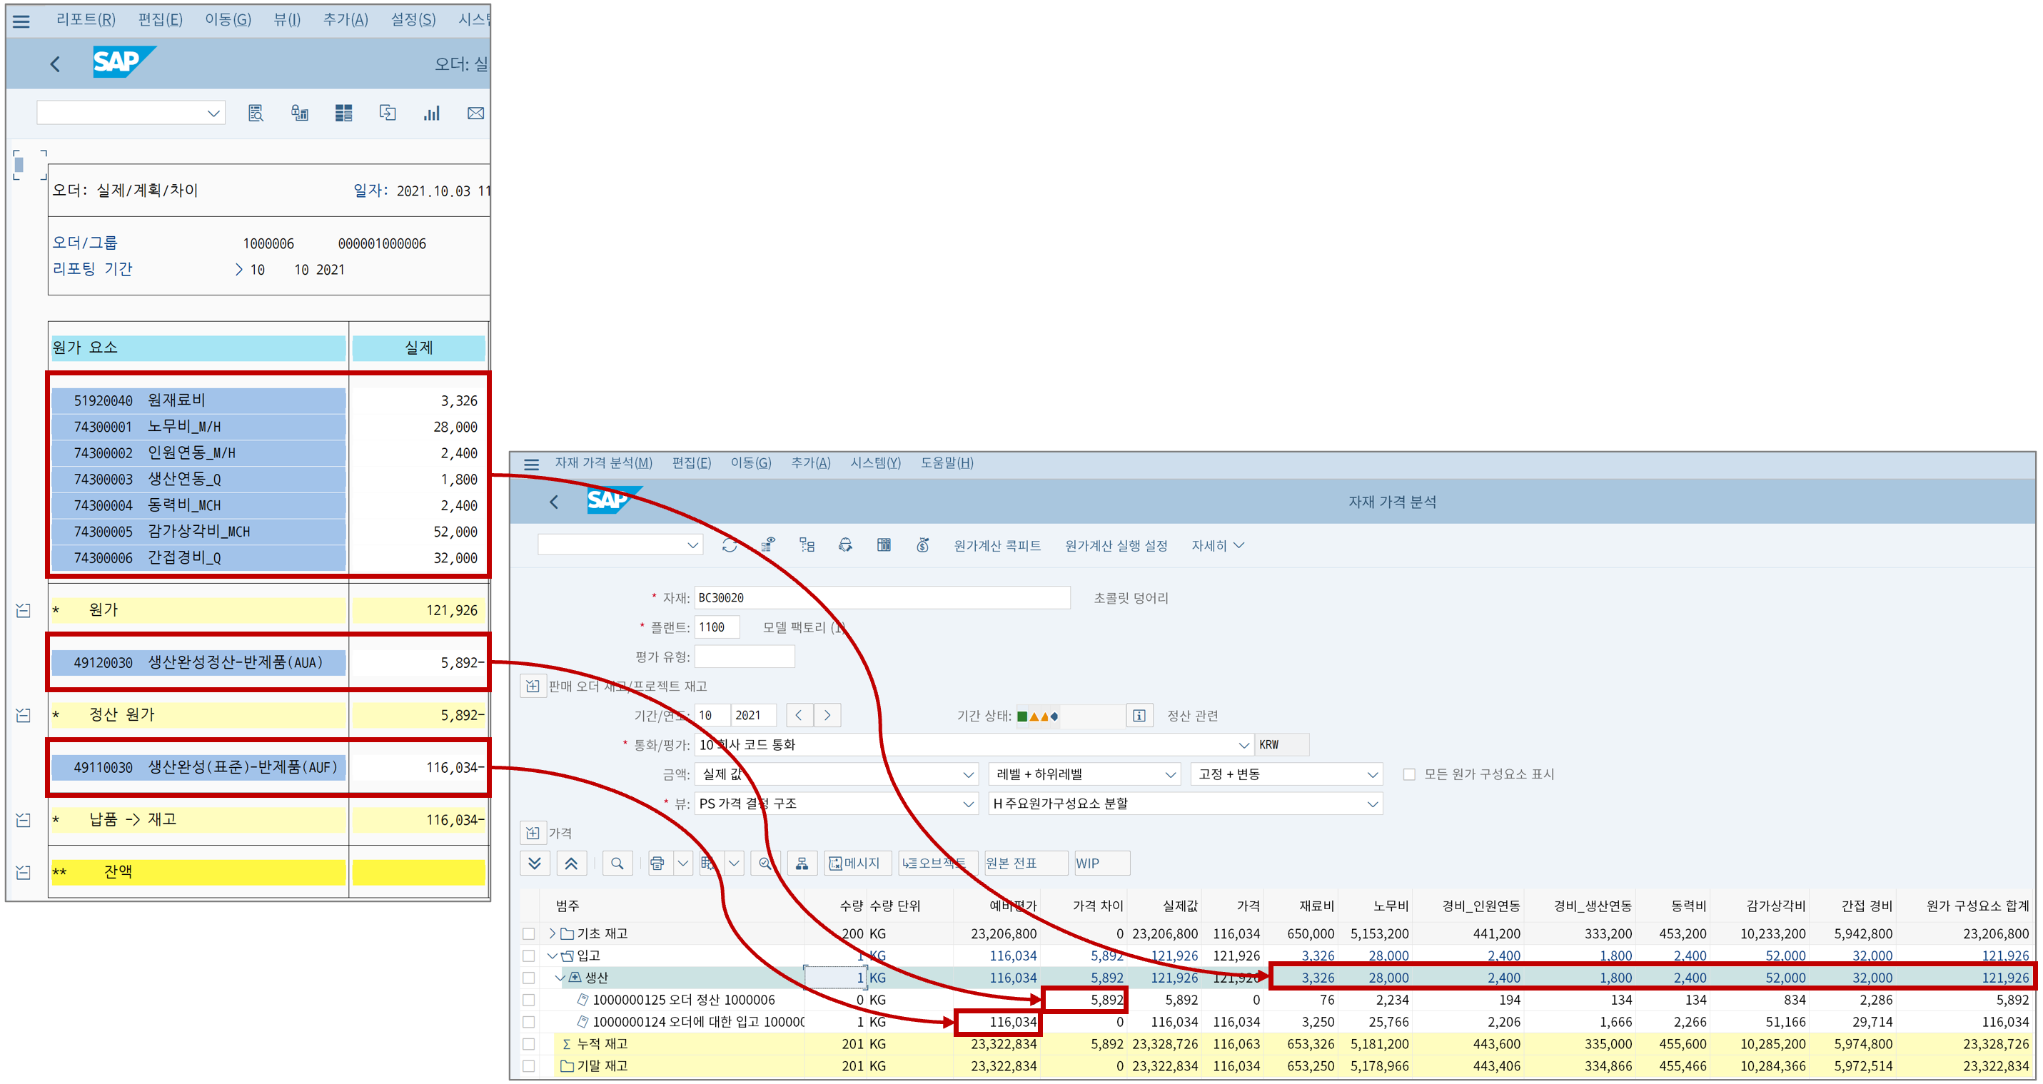
Task: Open the 통화/평가 dropdown
Action: (x=1244, y=744)
